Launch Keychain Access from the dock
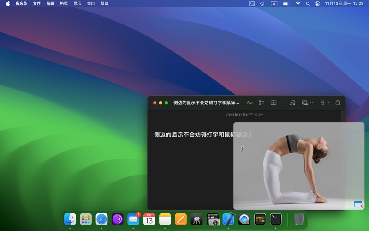The height and width of the screenshot is (231, 369). click(x=196, y=219)
